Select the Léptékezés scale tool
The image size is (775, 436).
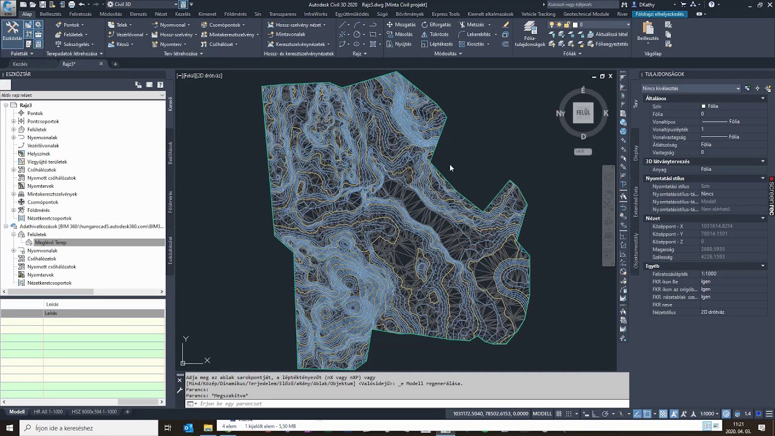click(437, 44)
